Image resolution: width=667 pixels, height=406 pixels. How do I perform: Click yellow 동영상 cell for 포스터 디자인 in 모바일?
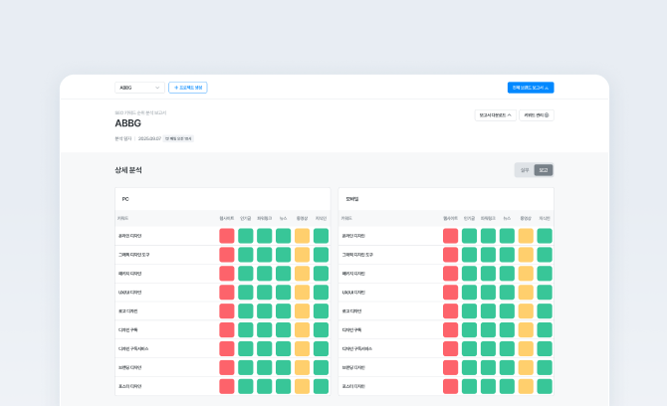(x=526, y=386)
